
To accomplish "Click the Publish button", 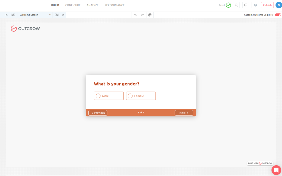I will pos(267,5).
